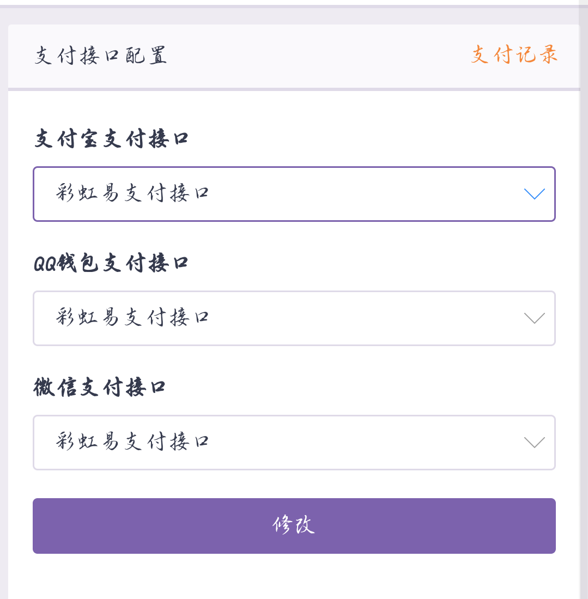The image size is (588, 599).
Task: Click 彩虹易支付接口 text under QQ钱包支付接口
Action: pyautogui.click(x=132, y=318)
